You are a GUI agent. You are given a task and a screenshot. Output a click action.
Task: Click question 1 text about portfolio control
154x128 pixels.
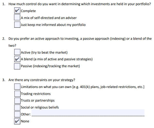(80, 4)
